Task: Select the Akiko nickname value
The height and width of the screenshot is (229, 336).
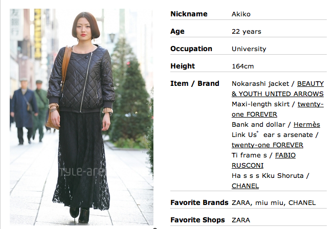Action: tap(241, 14)
